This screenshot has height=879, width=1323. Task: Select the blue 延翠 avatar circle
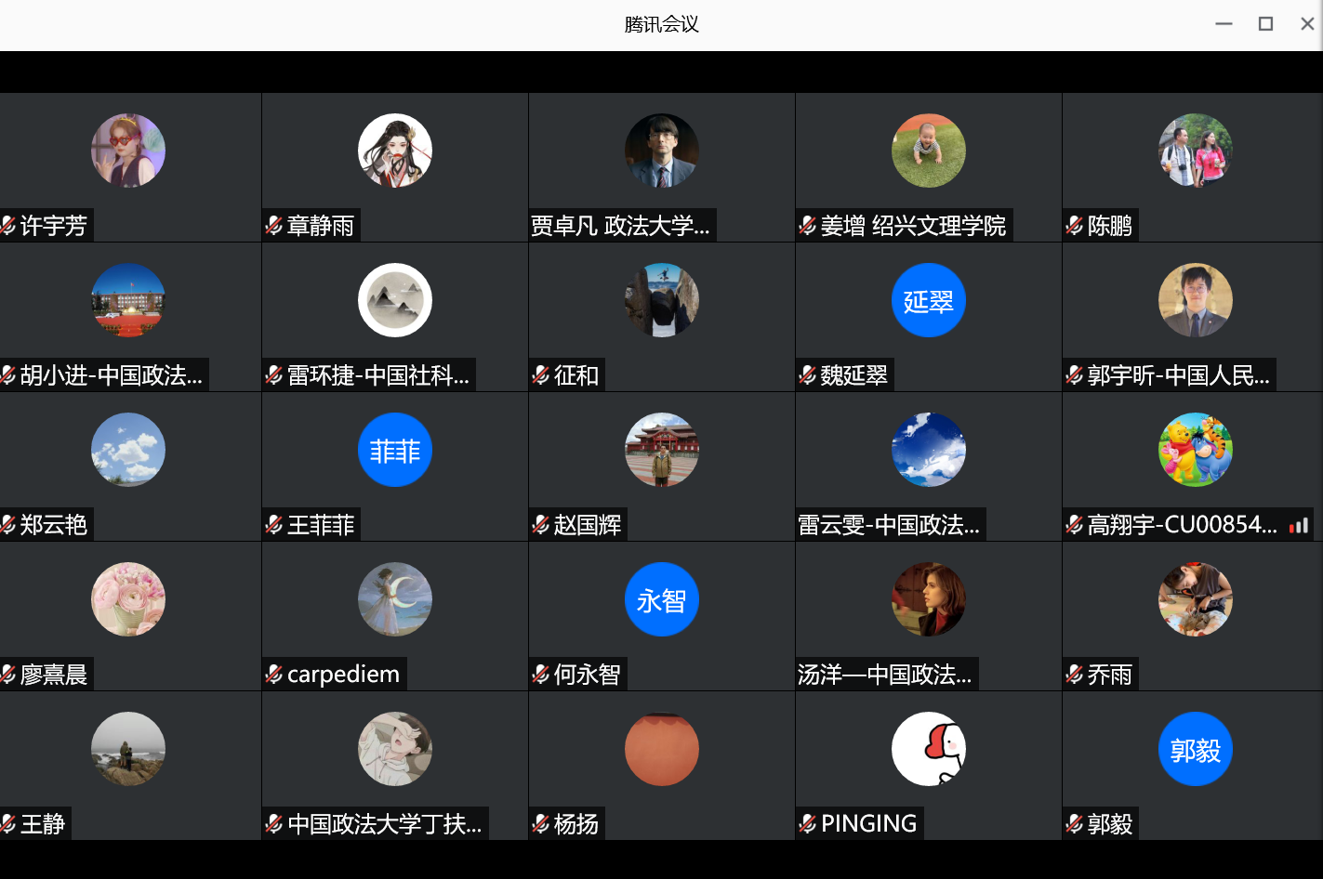coord(928,300)
